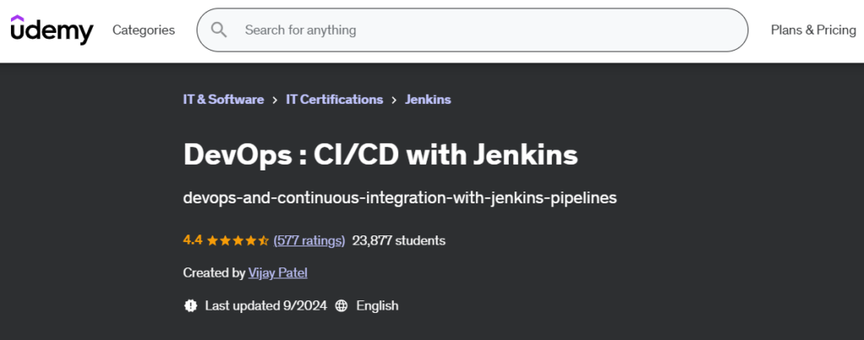Go to IT & Software breadcrumb
The width and height of the screenshot is (864, 340).
223,100
